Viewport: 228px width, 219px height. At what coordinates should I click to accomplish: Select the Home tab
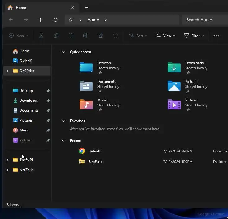(x=42, y=7)
